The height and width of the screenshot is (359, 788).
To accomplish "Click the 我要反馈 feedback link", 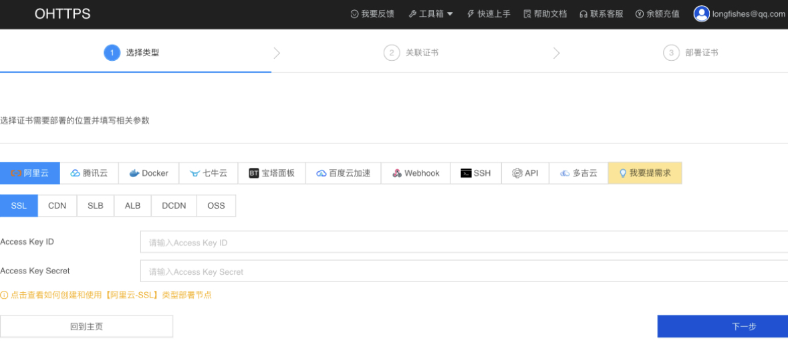I will 372,14.
